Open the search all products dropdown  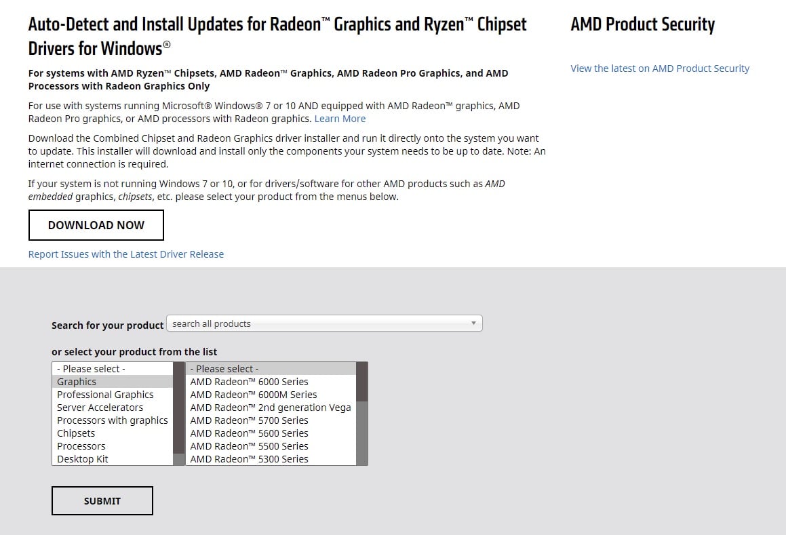click(x=324, y=323)
